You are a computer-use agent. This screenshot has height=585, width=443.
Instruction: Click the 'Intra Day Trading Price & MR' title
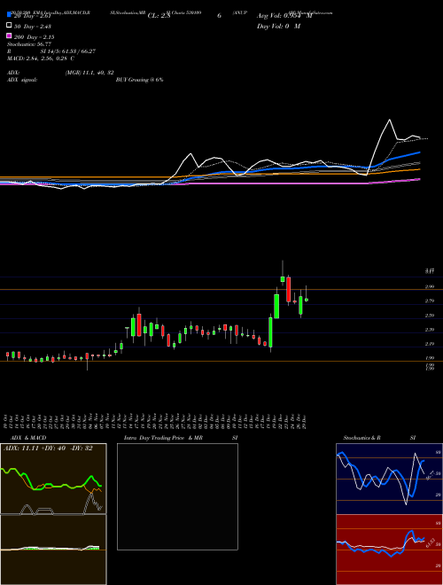[x=163, y=438]
